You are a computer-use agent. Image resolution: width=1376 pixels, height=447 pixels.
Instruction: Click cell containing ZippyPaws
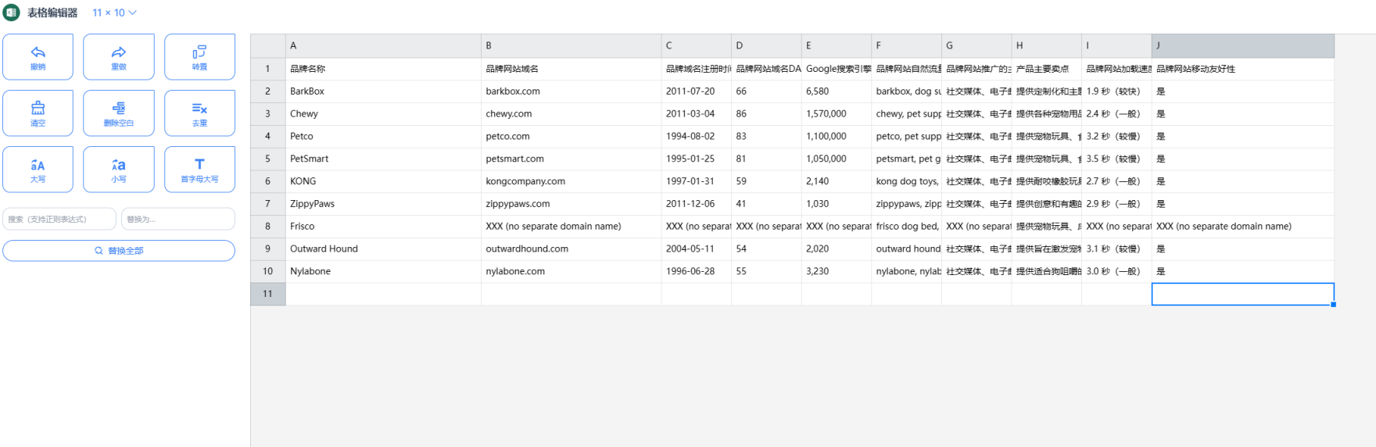383,204
